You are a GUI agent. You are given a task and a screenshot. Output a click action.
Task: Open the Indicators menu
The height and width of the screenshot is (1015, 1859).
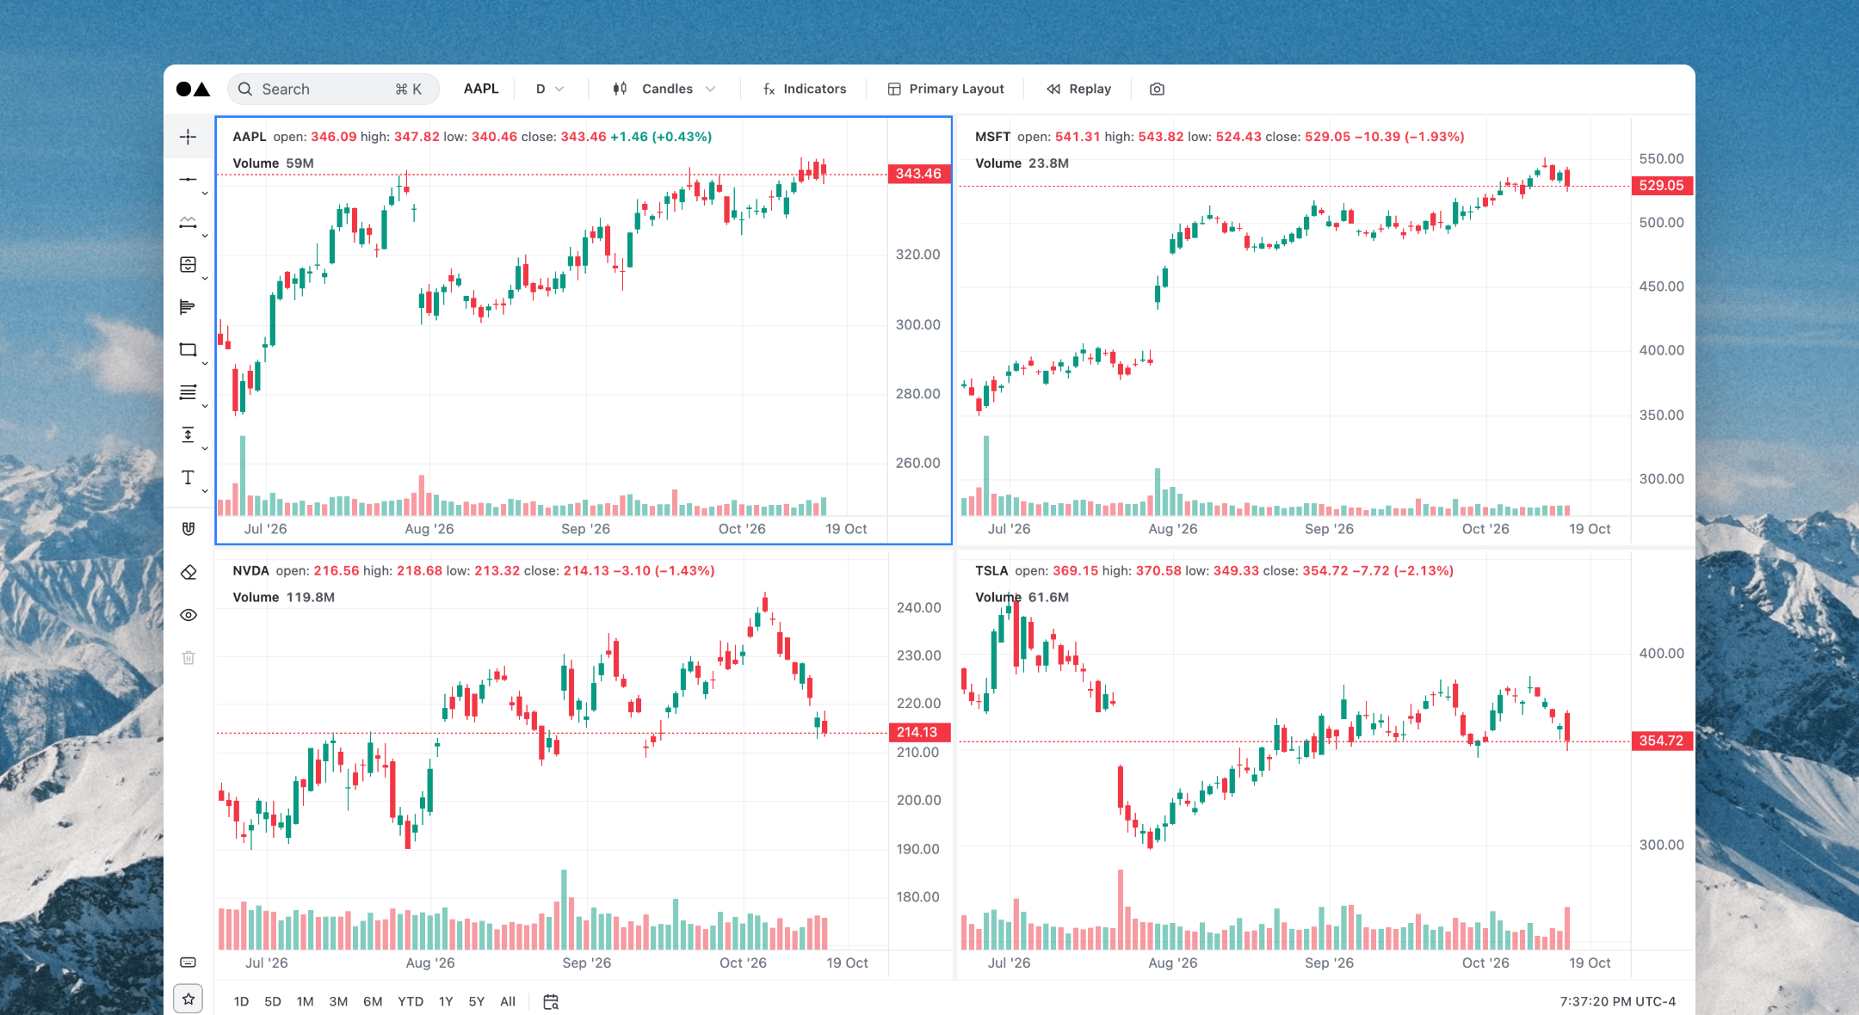click(805, 89)
